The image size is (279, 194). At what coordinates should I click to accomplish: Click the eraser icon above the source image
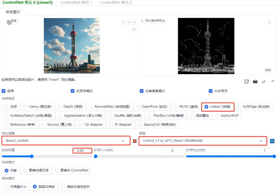(129, 22)
